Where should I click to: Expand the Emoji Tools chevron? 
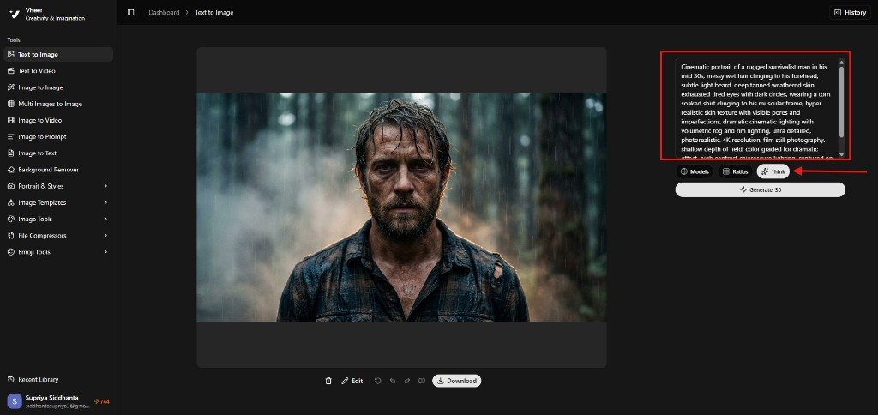105,252
